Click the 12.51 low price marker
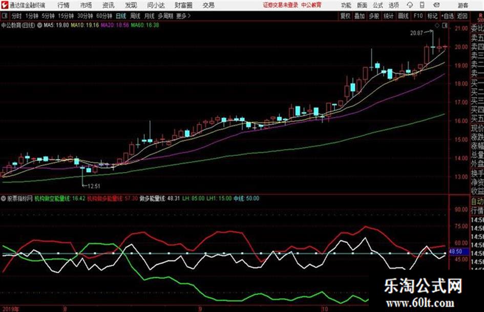Image resolution: width=484 pixels, height=312 pixels. pos(94,186)
